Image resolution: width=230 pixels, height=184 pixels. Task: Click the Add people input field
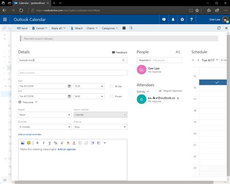pos(167,60)
